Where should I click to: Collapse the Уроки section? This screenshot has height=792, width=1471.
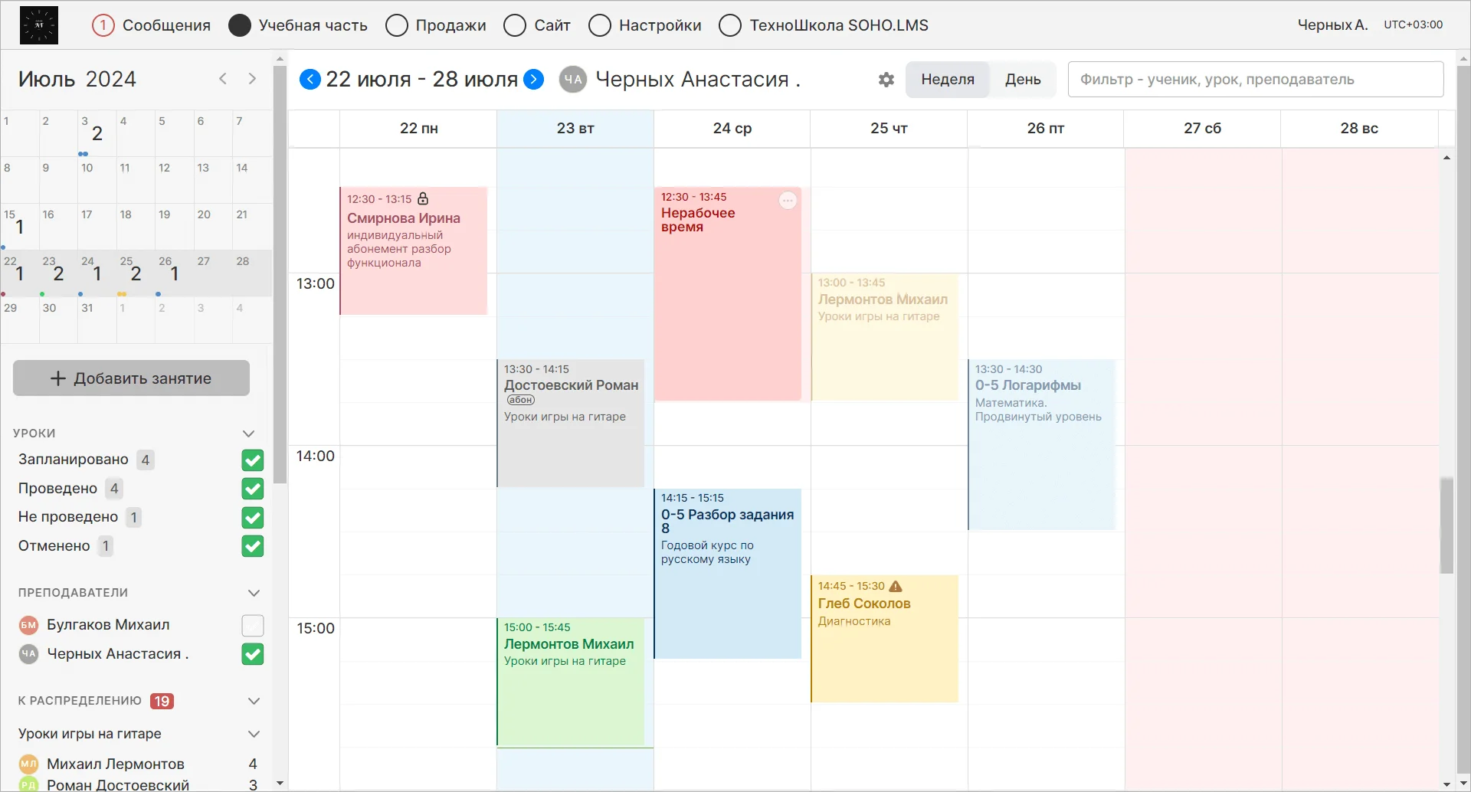pyautogui.click(x=249, y=434)
